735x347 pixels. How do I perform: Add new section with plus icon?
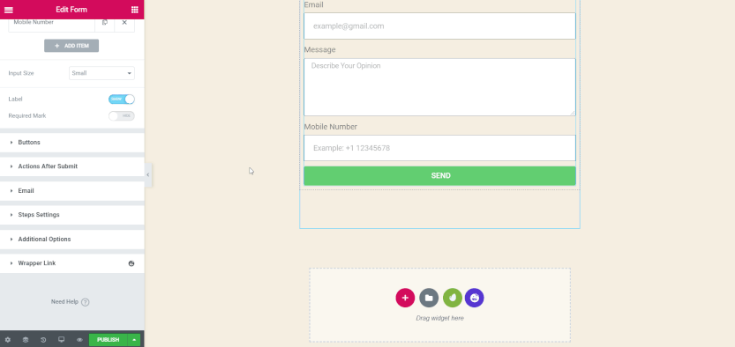tap(405, 298)
